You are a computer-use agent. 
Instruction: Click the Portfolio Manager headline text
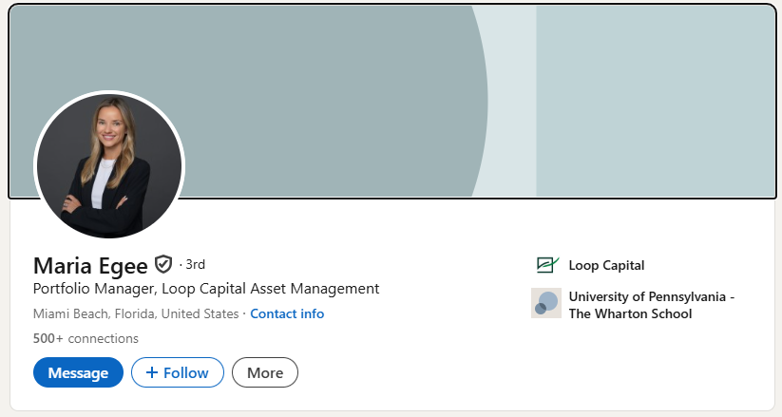tap(206, 289)
